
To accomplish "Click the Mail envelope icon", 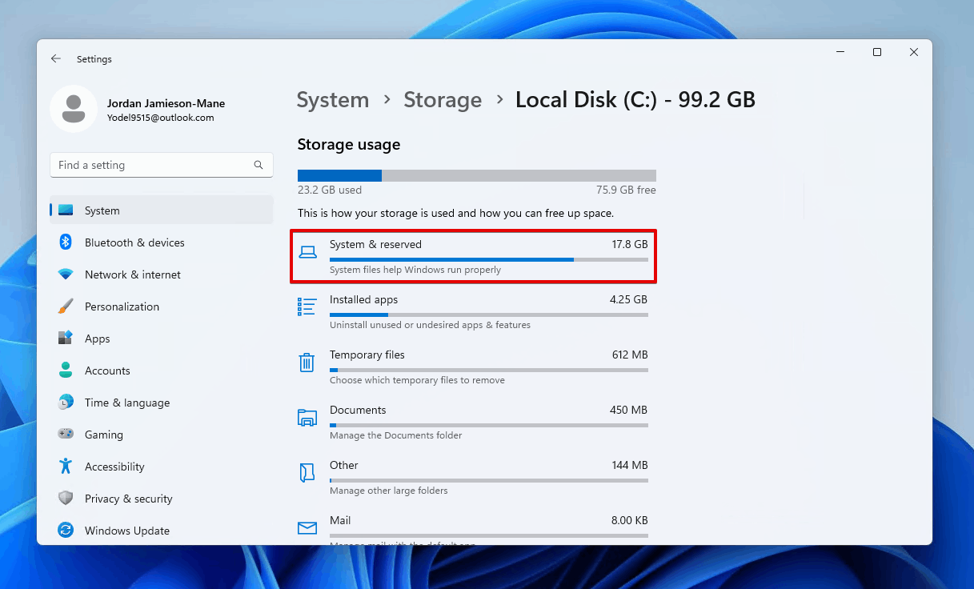I will pyautogui.click(x=307, y=528).
